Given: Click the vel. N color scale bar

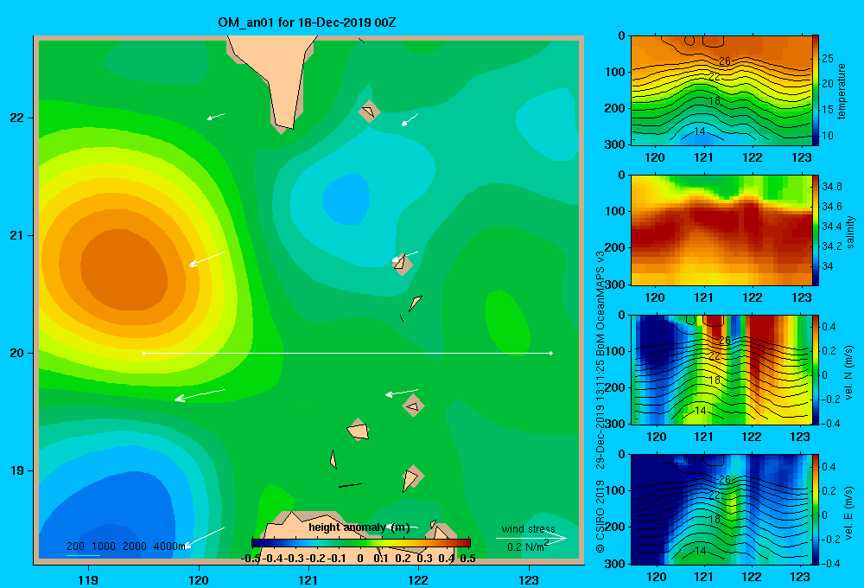Looking at the screenshot, I should click(816, 369).
